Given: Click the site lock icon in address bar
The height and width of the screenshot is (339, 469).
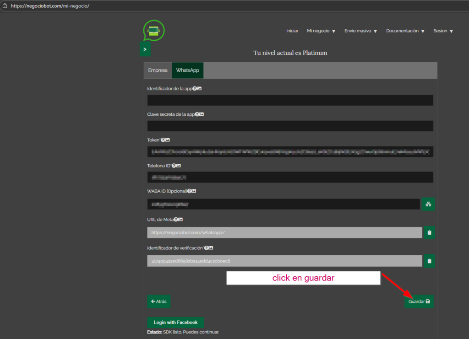Looking at the screenshot, I should coord(5,6).
